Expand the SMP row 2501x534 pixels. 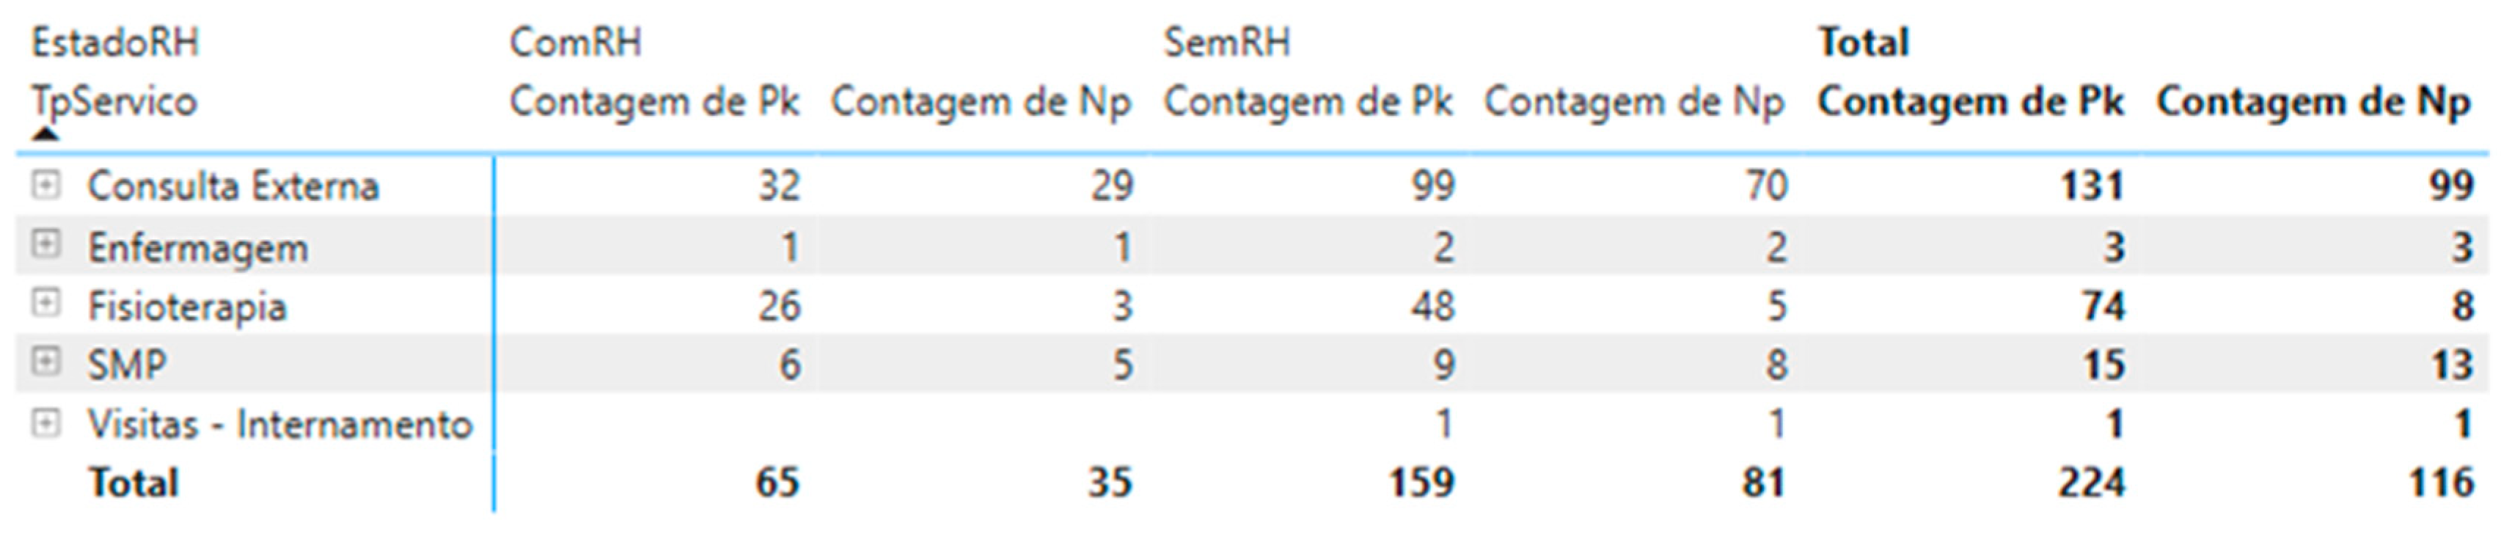point(45,363)
